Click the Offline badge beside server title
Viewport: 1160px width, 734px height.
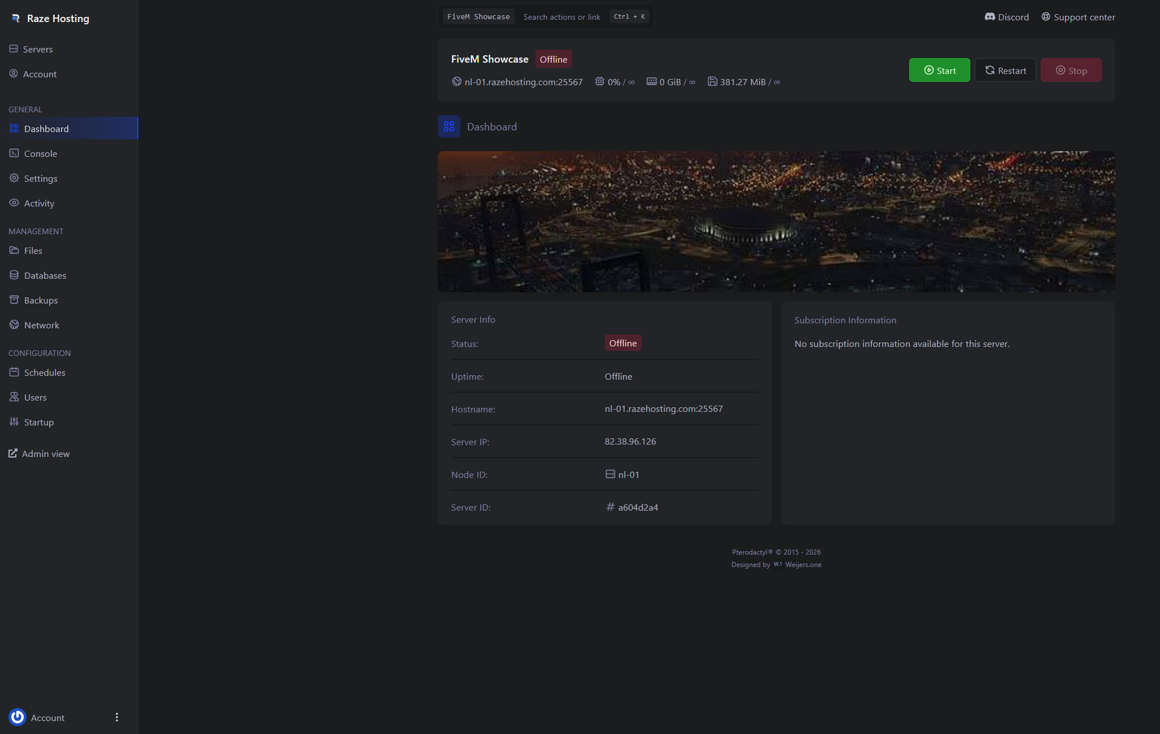553,59
